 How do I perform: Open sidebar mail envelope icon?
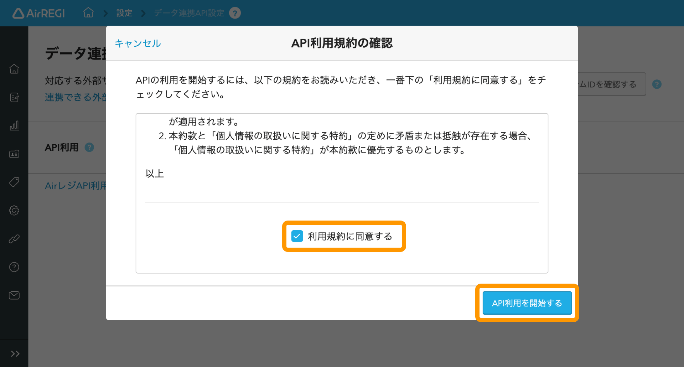click(14, 295)
